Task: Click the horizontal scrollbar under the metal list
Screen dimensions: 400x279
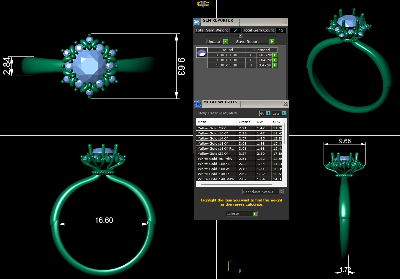Action: pos(237,184)
